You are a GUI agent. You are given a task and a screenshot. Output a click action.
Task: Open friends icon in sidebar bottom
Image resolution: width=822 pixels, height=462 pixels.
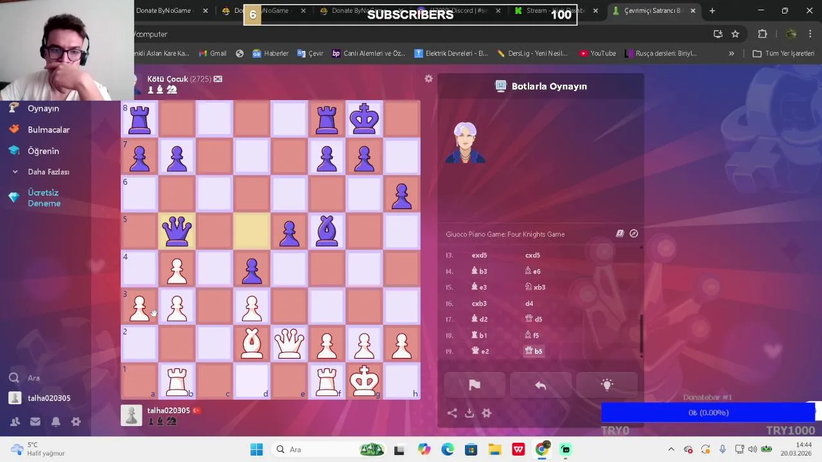[x=15, y=422]
